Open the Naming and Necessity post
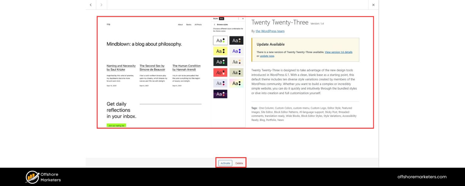The height and width of the screenshot is (186, 465). [x=121, y=68]
